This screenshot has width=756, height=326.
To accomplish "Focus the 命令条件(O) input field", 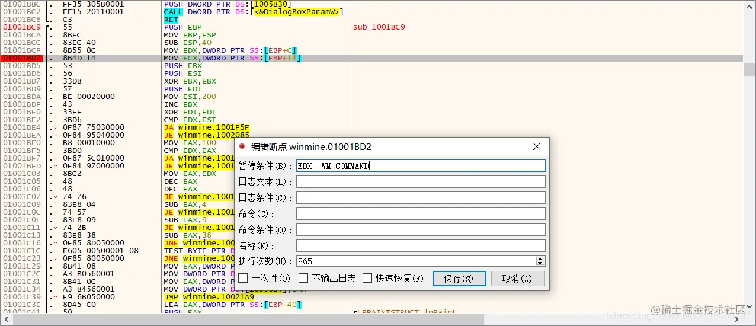I will point(421,230).
